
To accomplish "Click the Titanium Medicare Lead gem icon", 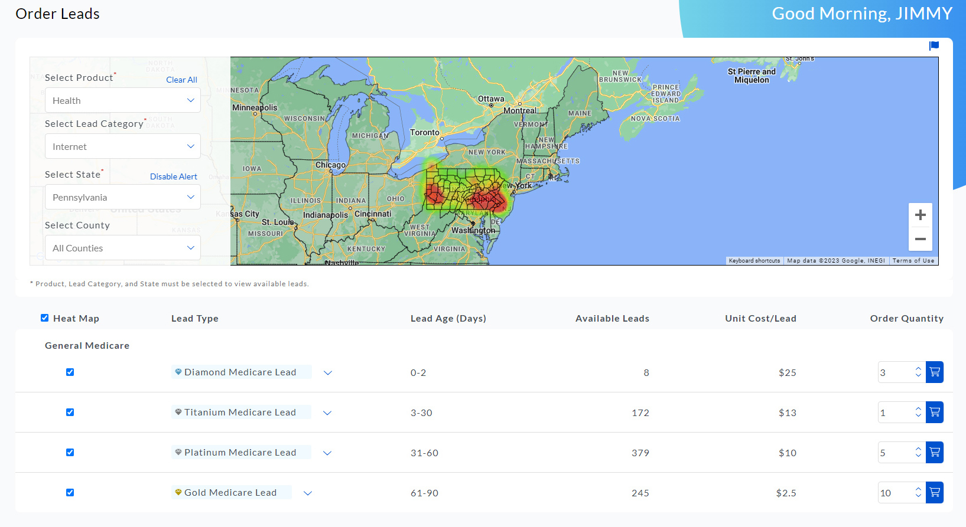I will click(178, 412).
